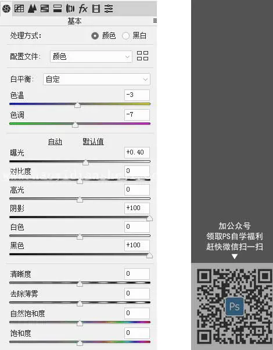273x350 pixels.
Task: Click the Ps logo in QR code
Action: pyautogui.click(x=235, y=306)
